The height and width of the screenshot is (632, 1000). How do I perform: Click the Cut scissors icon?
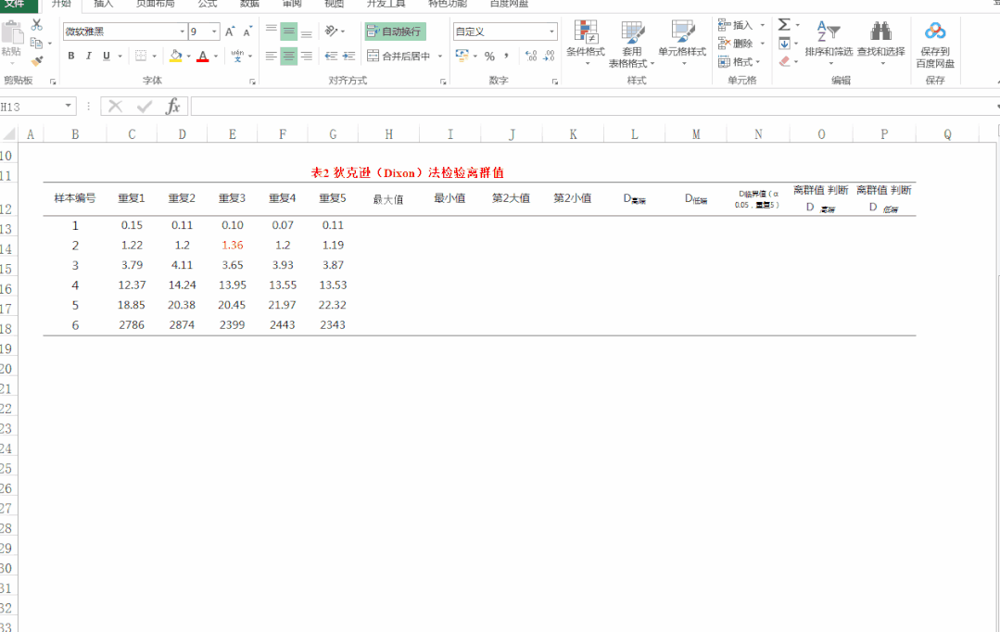[x=37, y=25]
